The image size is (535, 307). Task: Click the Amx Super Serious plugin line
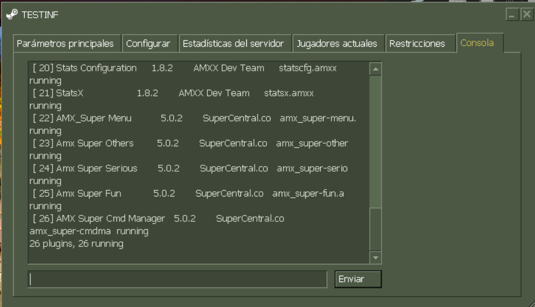190,168
